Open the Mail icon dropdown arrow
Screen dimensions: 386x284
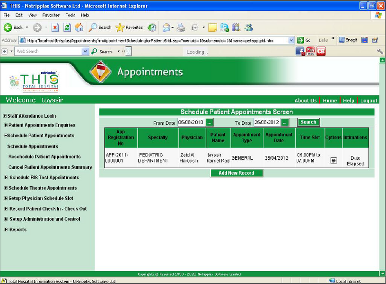tap(172, 27)
